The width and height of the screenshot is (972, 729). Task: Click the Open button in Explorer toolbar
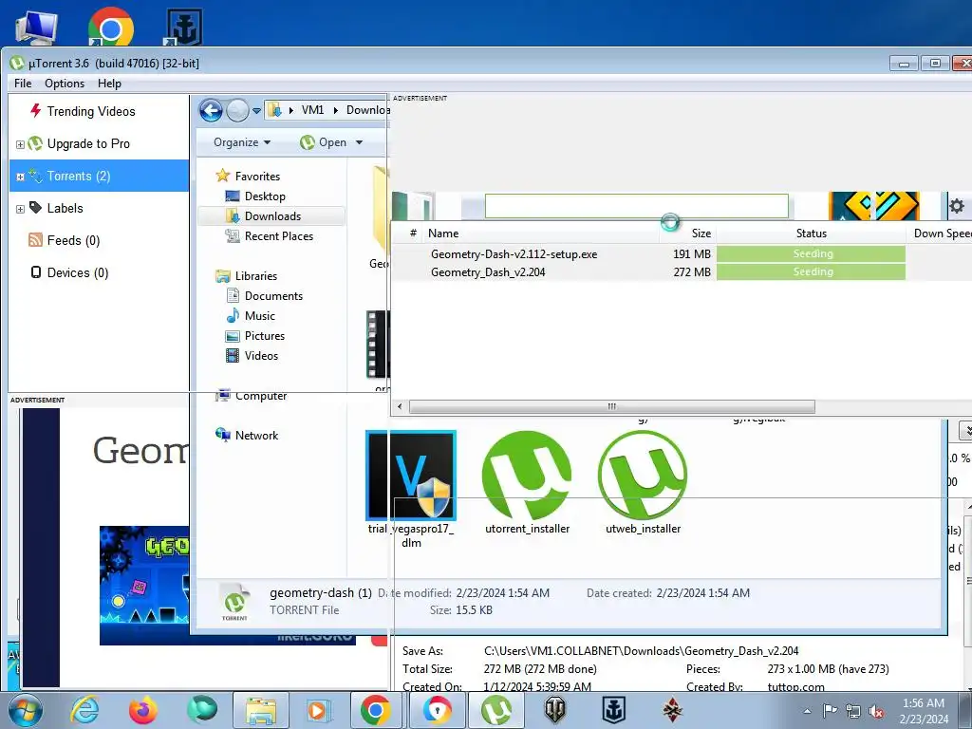tap(323, 142)
